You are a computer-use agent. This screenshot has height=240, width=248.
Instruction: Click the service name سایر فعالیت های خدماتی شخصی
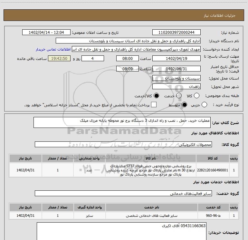tap(151, 216)
